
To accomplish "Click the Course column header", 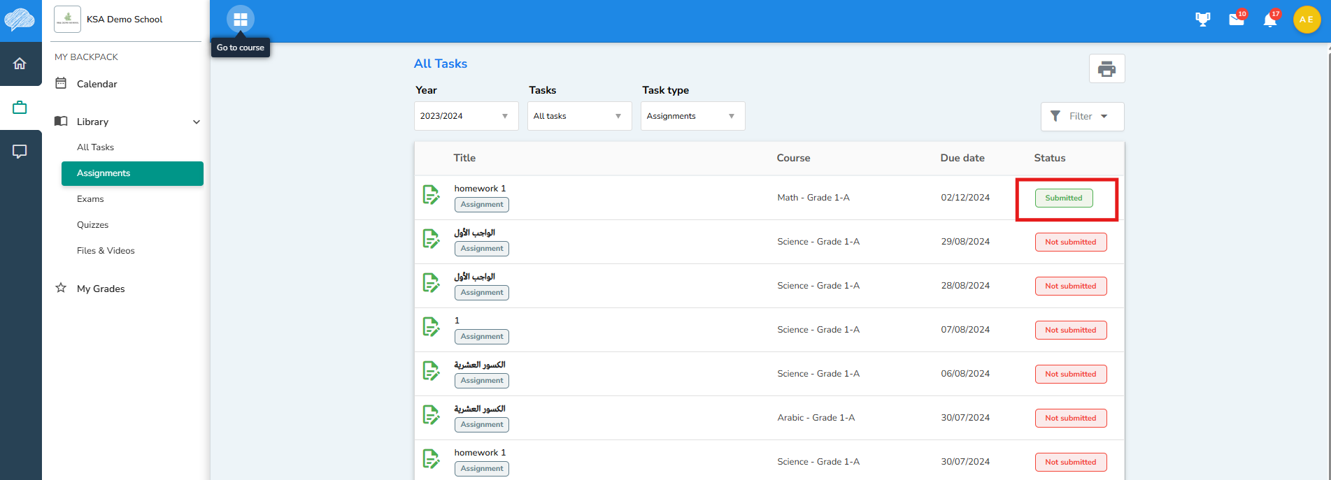I will [793, 158].
